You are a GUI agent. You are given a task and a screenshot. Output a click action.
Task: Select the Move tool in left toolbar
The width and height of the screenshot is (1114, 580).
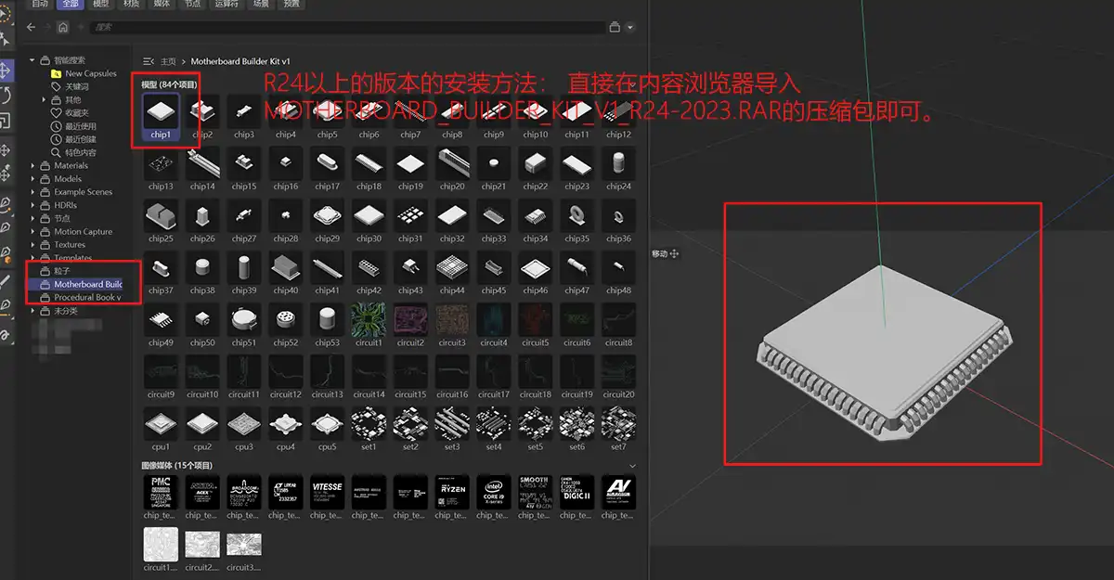[6, 71]
